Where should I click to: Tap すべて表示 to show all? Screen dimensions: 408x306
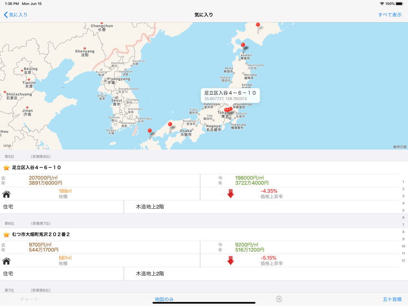point(390,15)
